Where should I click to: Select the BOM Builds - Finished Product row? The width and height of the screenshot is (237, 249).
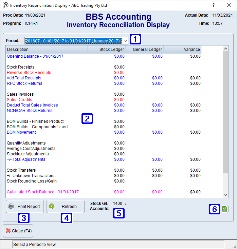(104, 121)
